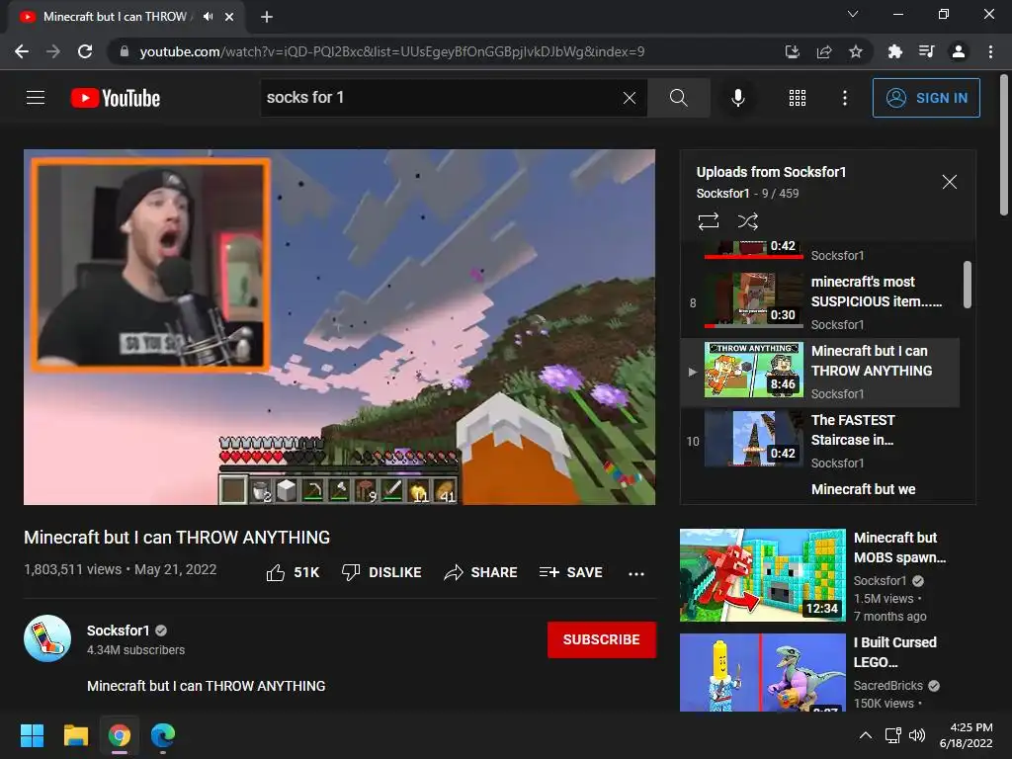
Task: Click the 'Uploads from Socksfor1' playlist title
Action: click(x=771, y=172)
